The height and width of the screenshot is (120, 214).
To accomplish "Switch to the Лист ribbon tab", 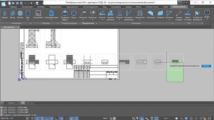I will pyautogui.click(x=192, y=7).
